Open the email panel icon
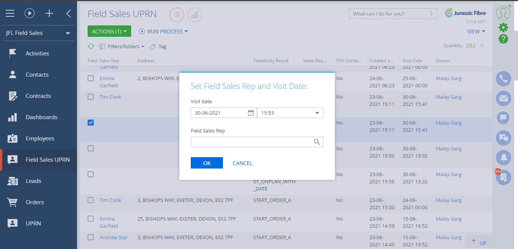 click(x=504, y=98)
